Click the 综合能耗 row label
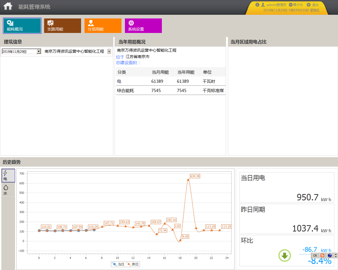Viewport: 338px width, 270px height. coord(125,90)
